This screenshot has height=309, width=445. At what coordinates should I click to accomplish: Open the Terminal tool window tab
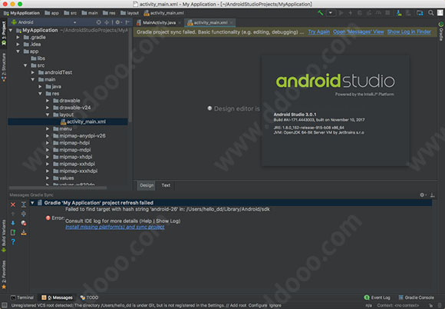(22, 297)
